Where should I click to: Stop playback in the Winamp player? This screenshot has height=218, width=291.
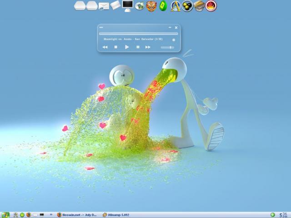116,47
